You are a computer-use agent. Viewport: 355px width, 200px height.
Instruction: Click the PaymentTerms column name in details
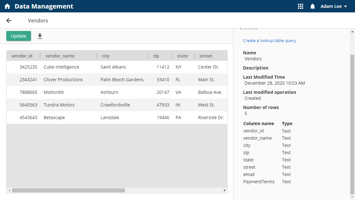pyautogui.click(x=259, y=181)
